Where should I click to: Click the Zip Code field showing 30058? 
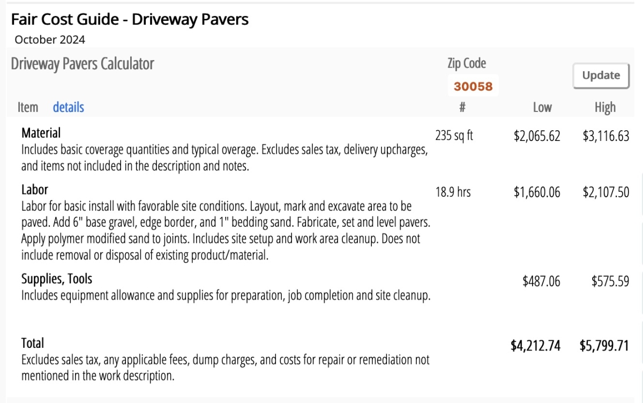(473, 86)
